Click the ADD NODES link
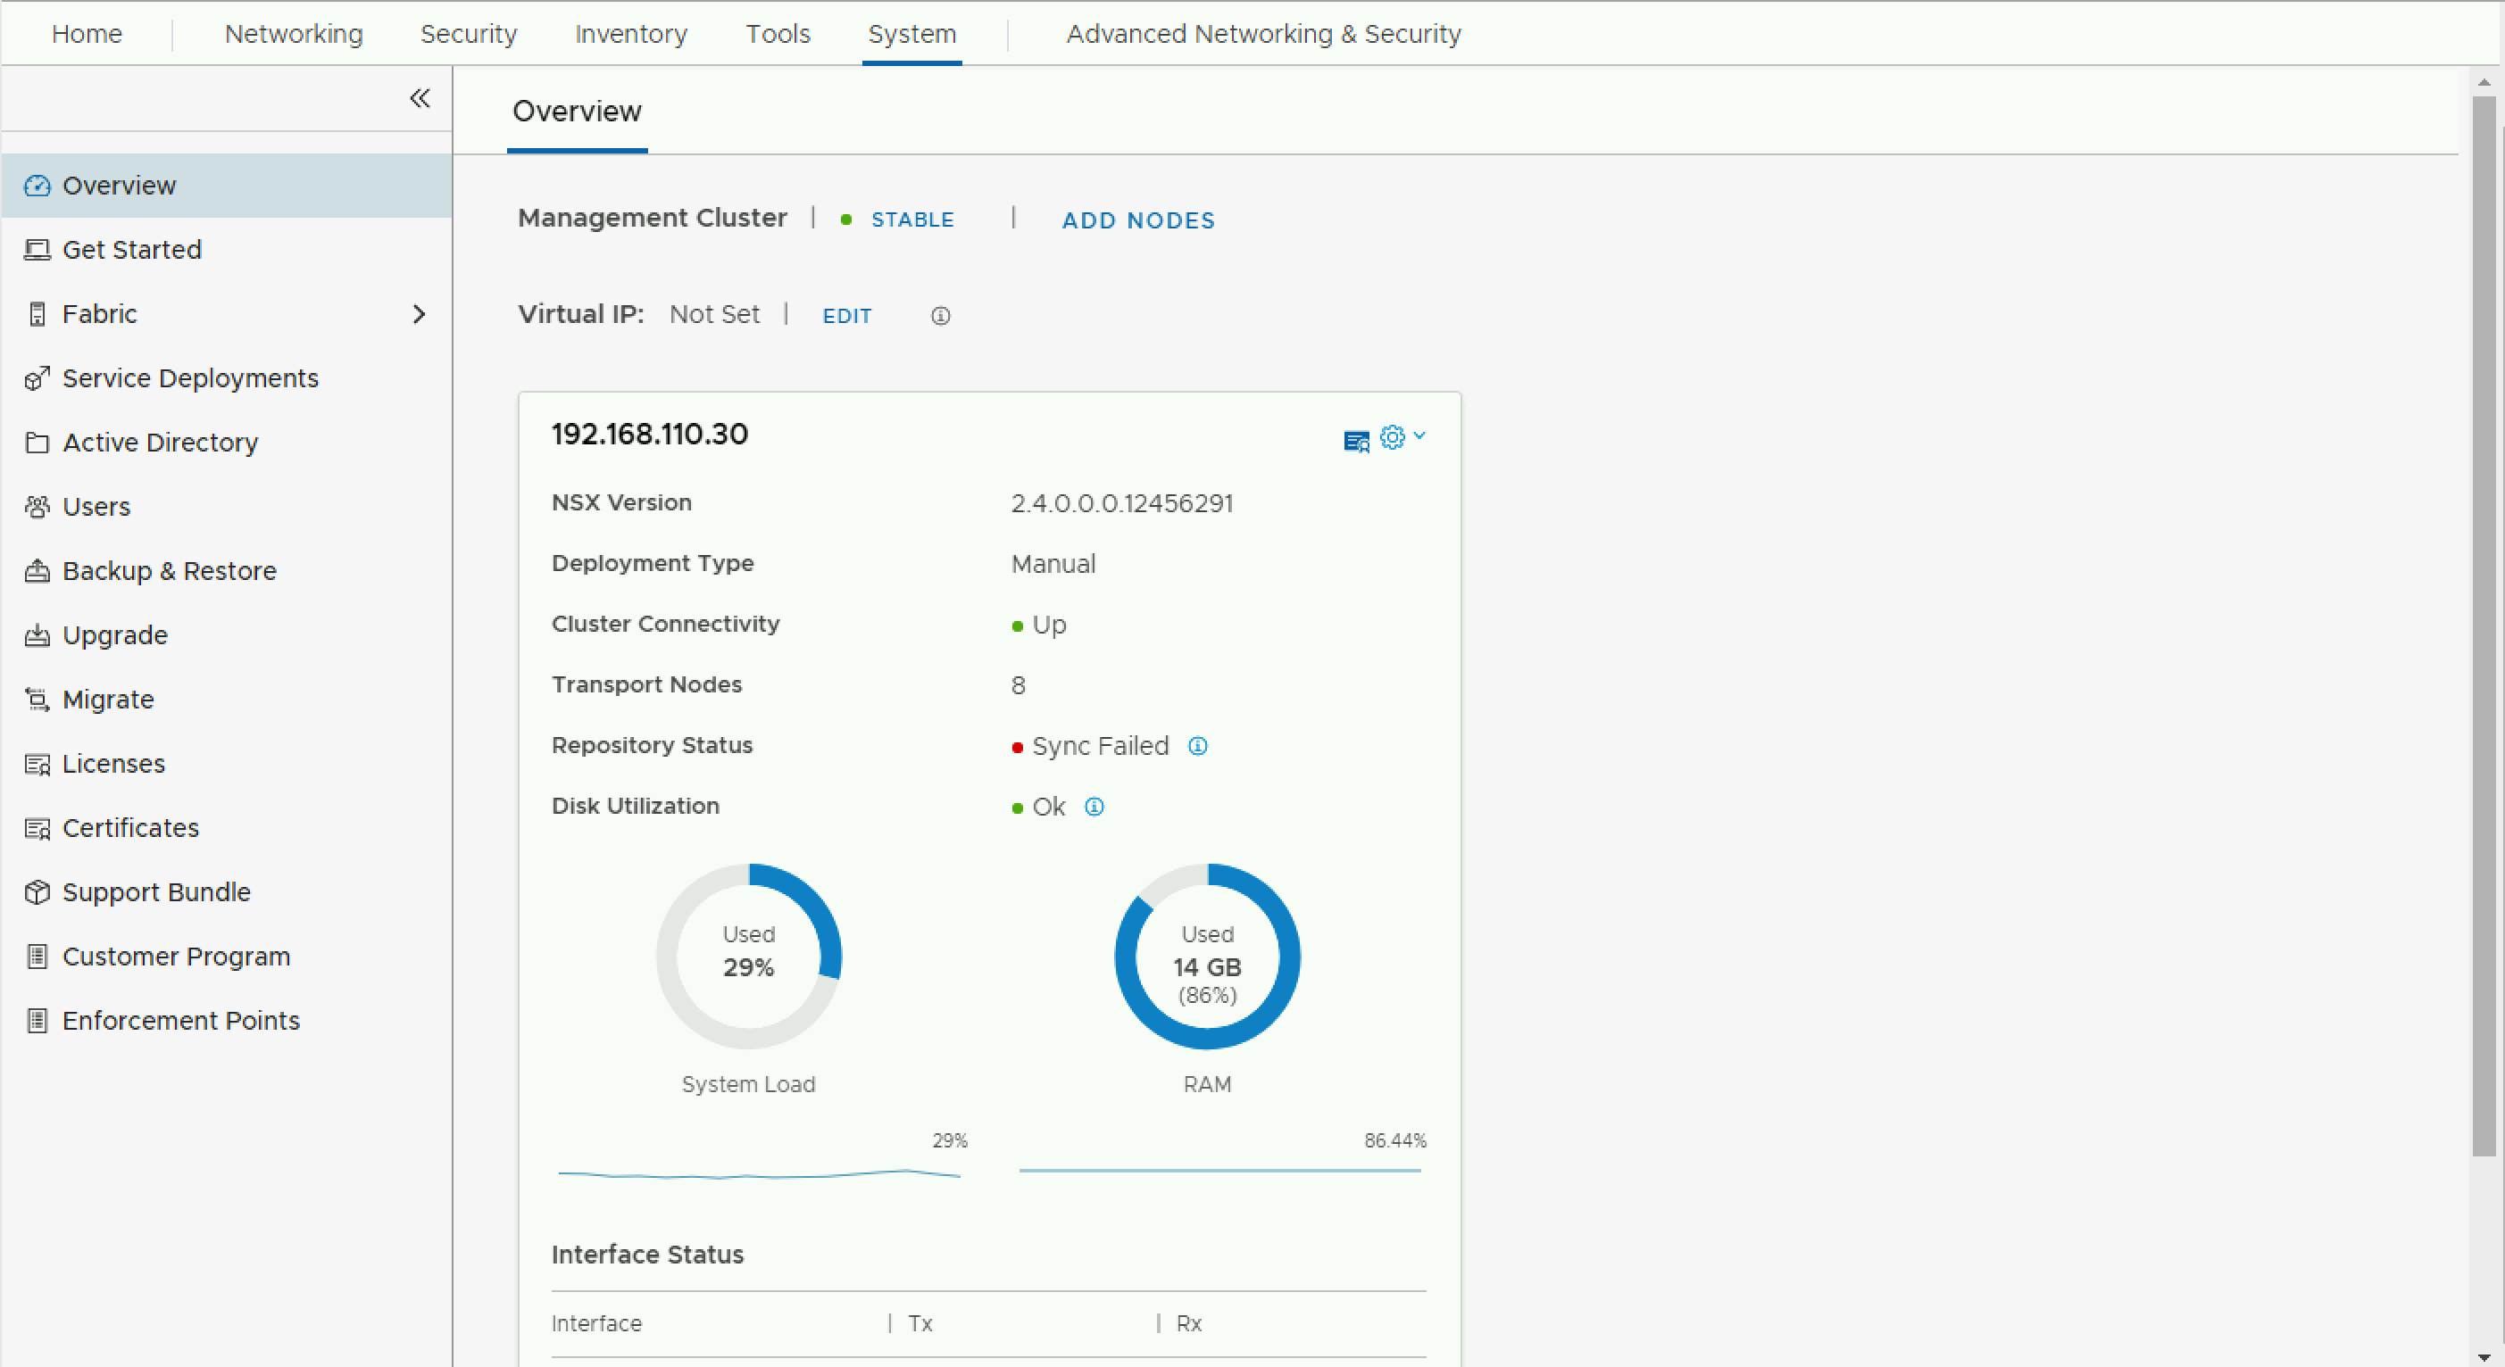The width and height of the screenshot is (2505, 1367). (1137, 220)
